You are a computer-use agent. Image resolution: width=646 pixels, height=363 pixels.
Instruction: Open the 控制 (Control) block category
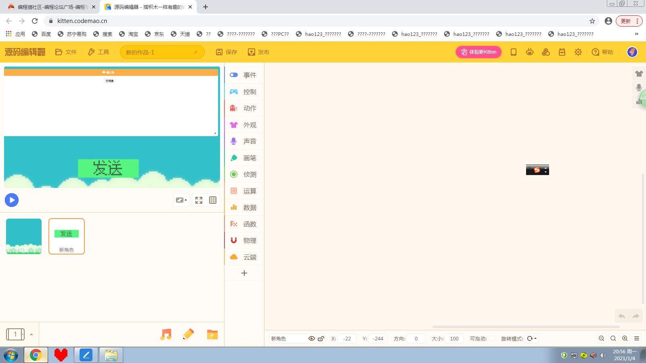click(x=244, y=92)
